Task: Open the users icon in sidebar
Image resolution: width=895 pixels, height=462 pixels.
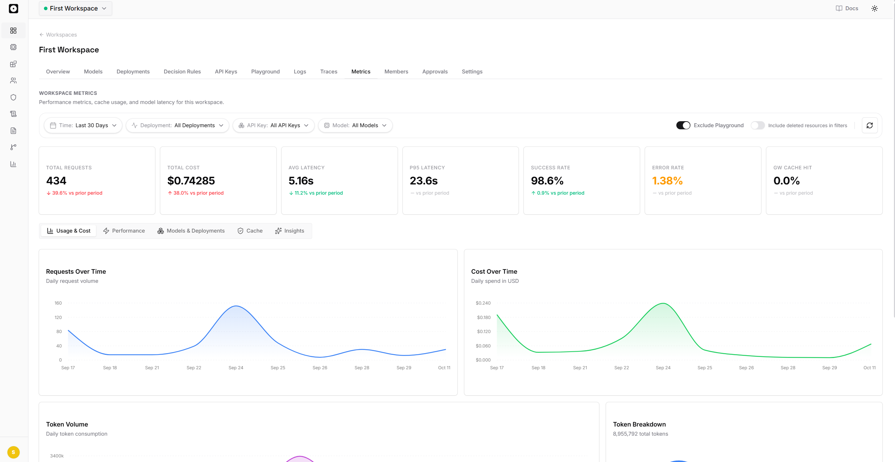Action: point(13,80)
